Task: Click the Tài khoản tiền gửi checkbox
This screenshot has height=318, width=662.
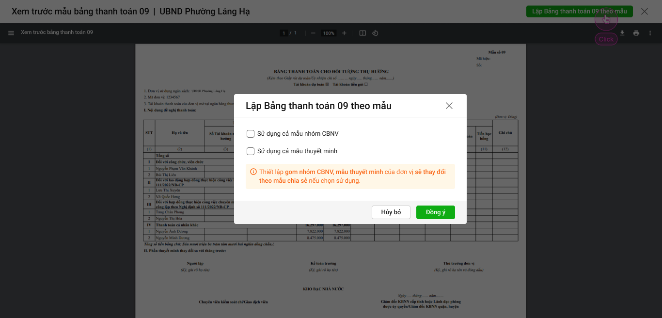Action: pyautogui.click(x=366, y=84)
